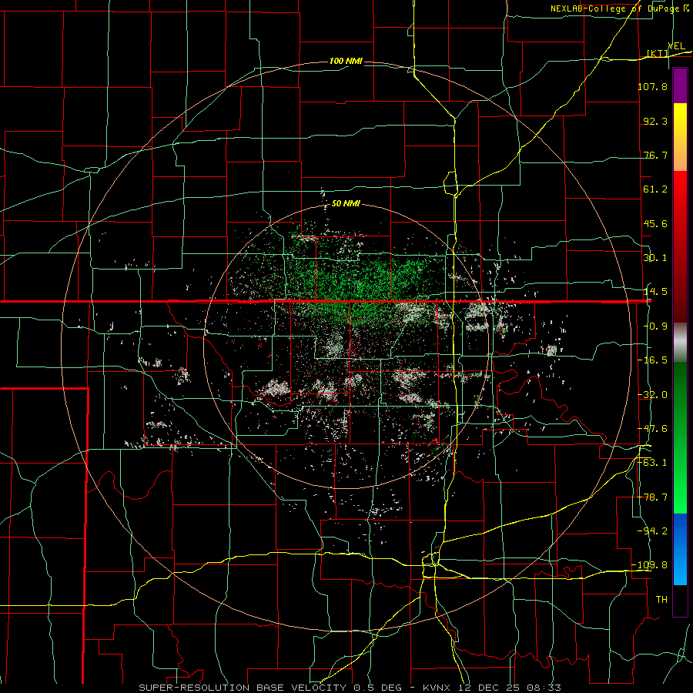Click the 30.1 velocity scale value
The height and width of the screenshot is (693, 693).
tap(655, 258)
